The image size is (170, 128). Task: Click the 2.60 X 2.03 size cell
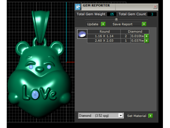[104, 41]
